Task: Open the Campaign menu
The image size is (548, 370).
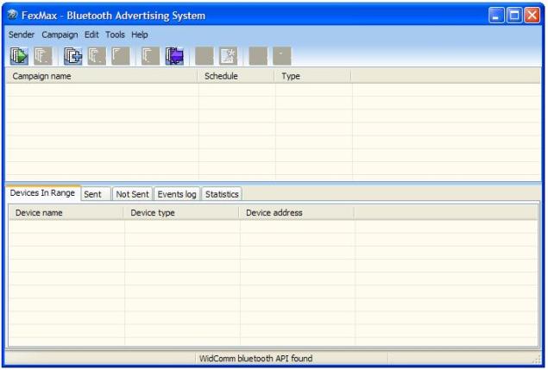Action: [x=60, y=34]
